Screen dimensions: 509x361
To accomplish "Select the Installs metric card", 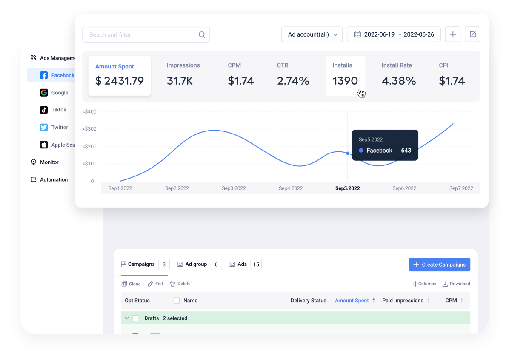I will click(x=345, y=76).
